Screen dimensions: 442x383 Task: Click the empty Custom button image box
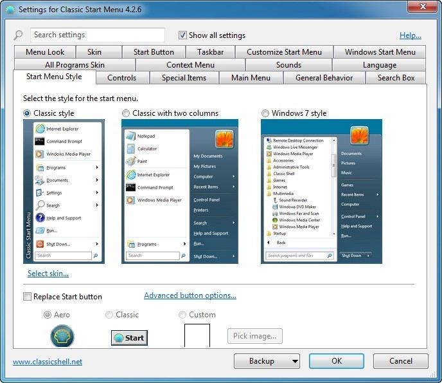click(197, 335)
